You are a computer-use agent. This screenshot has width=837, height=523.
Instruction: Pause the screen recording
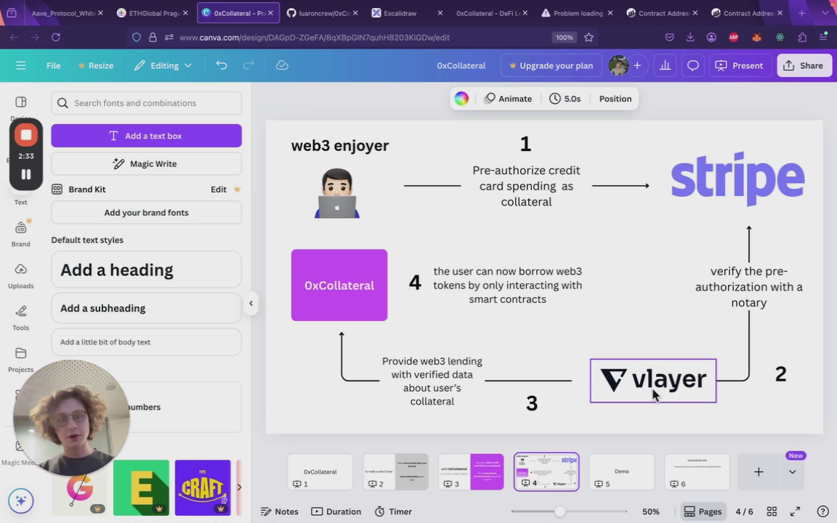click(x=25, y=174)
